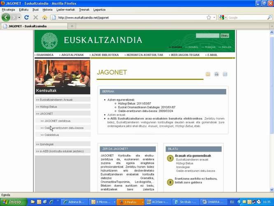Click the URL address bar
Screen dimensions: 274x206
point(131,17)
